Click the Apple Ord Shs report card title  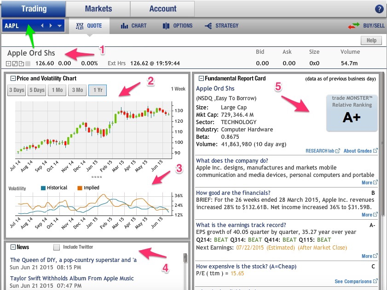click(x=215, y=89)
